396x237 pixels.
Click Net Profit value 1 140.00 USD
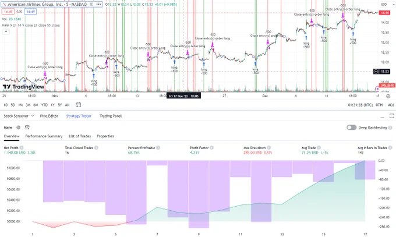(15, 153)
